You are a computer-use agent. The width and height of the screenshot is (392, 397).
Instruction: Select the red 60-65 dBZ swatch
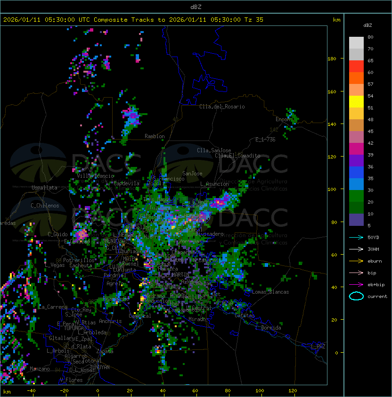tap(356, 66)
